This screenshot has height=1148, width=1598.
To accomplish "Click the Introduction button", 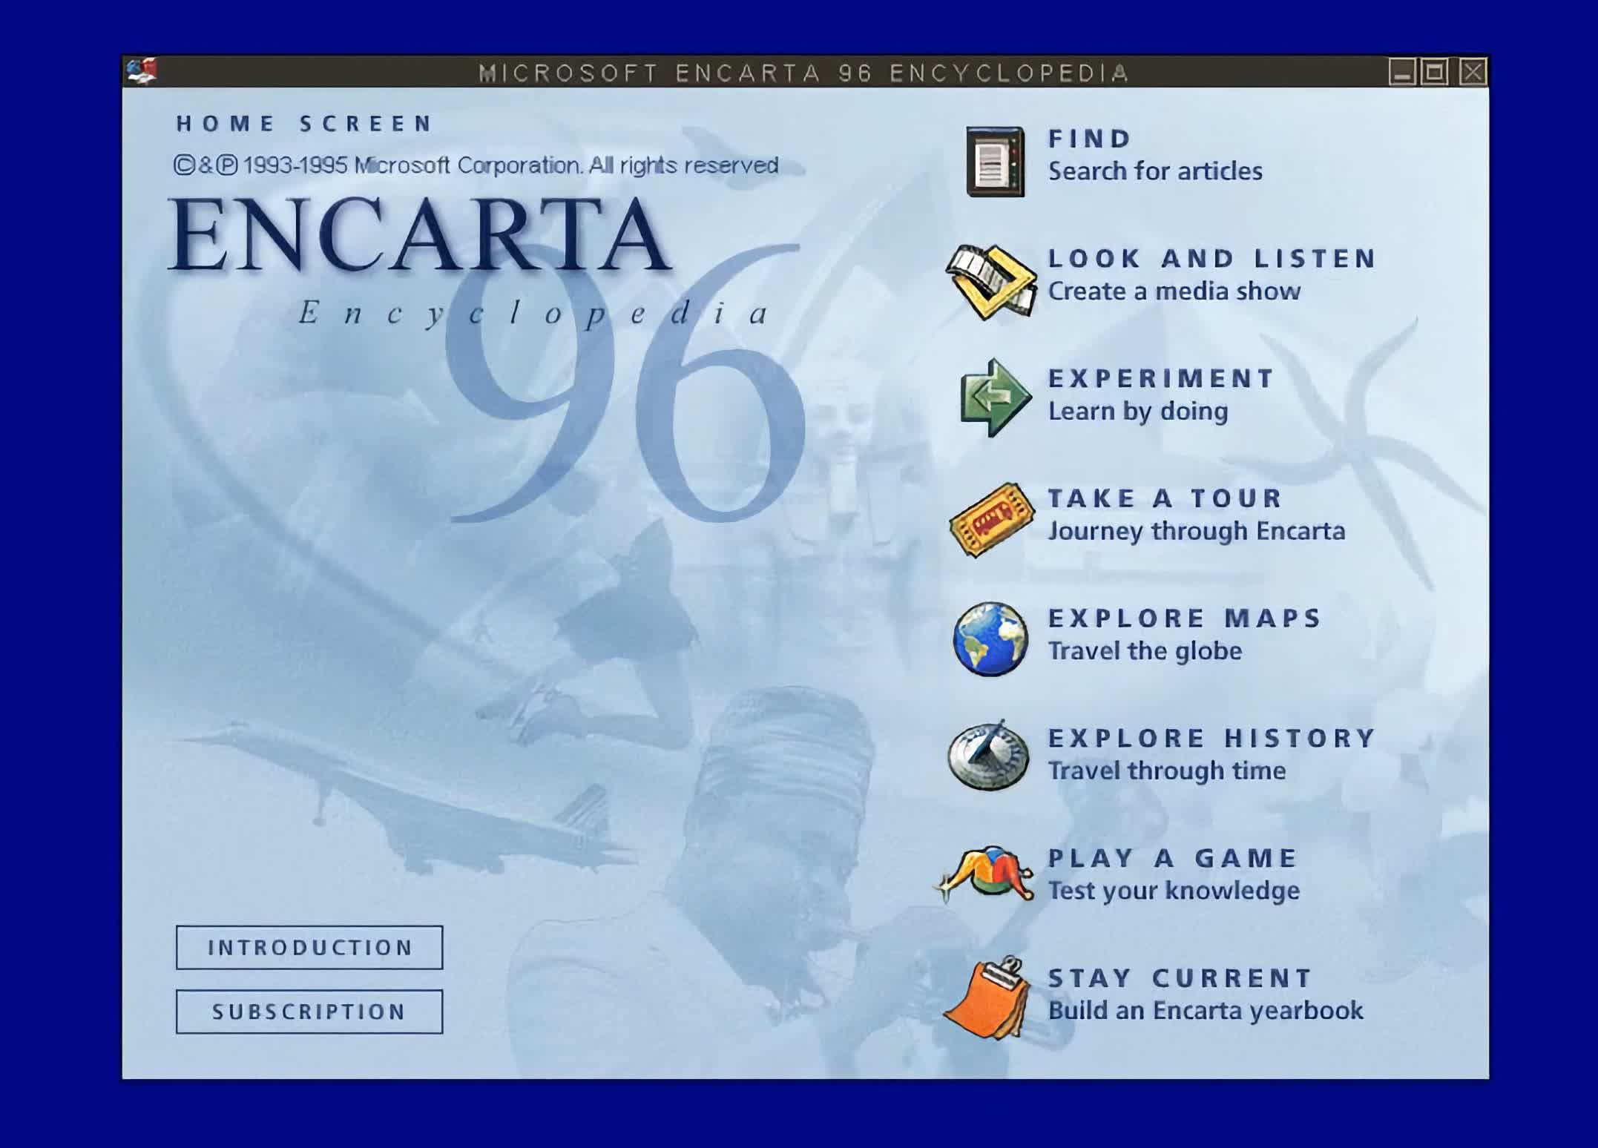I will point(310,947).
